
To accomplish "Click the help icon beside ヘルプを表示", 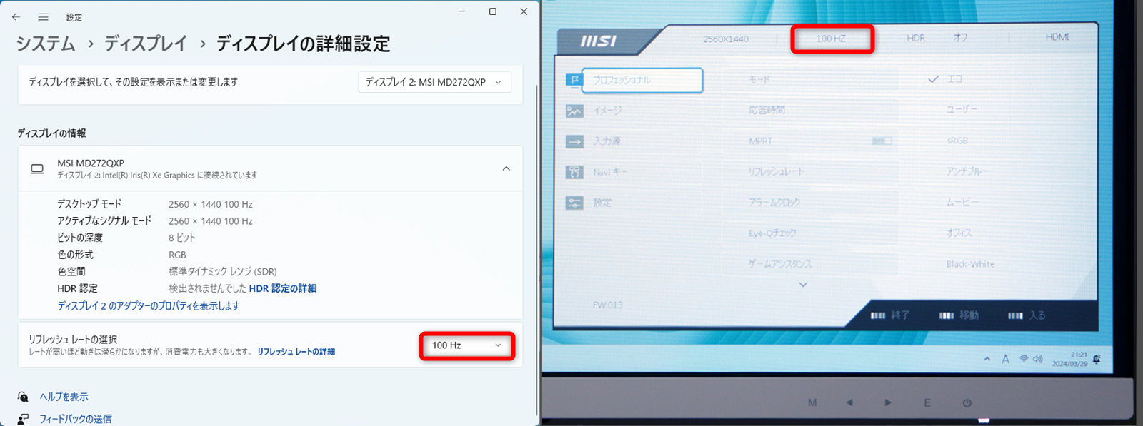I will [23, 397].
